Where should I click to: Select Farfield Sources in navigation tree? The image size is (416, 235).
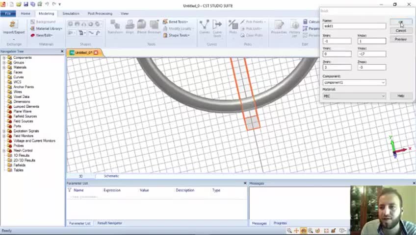[25, 116]
